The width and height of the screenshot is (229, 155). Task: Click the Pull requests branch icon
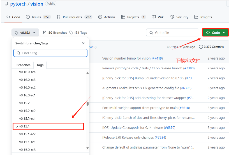[59, 17]
